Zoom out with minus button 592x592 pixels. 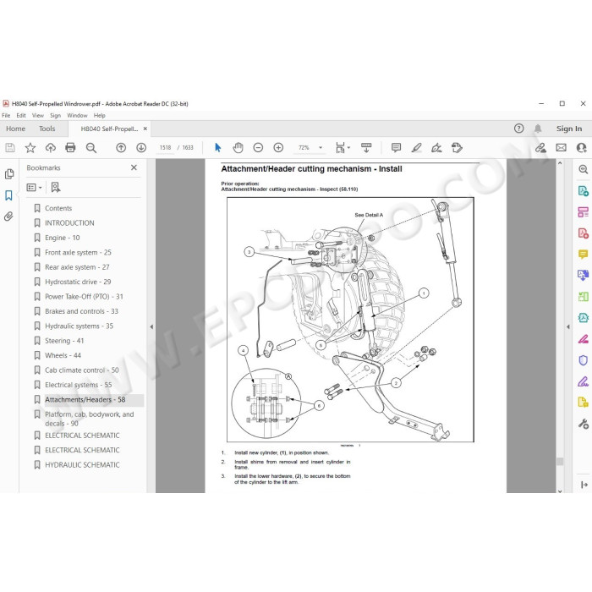point(258,148)
